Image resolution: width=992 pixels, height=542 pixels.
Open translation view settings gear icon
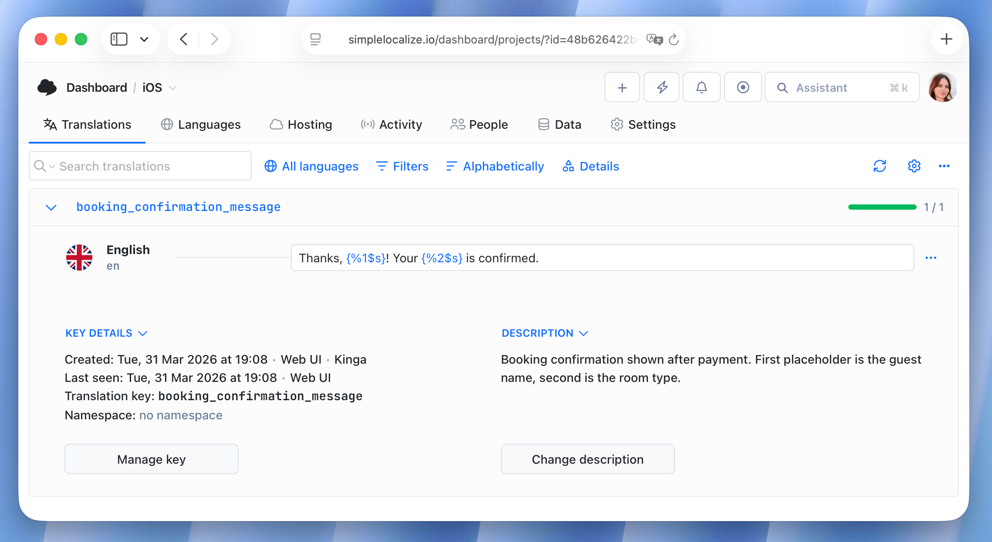pyautogui.click(x=914, y=166)
